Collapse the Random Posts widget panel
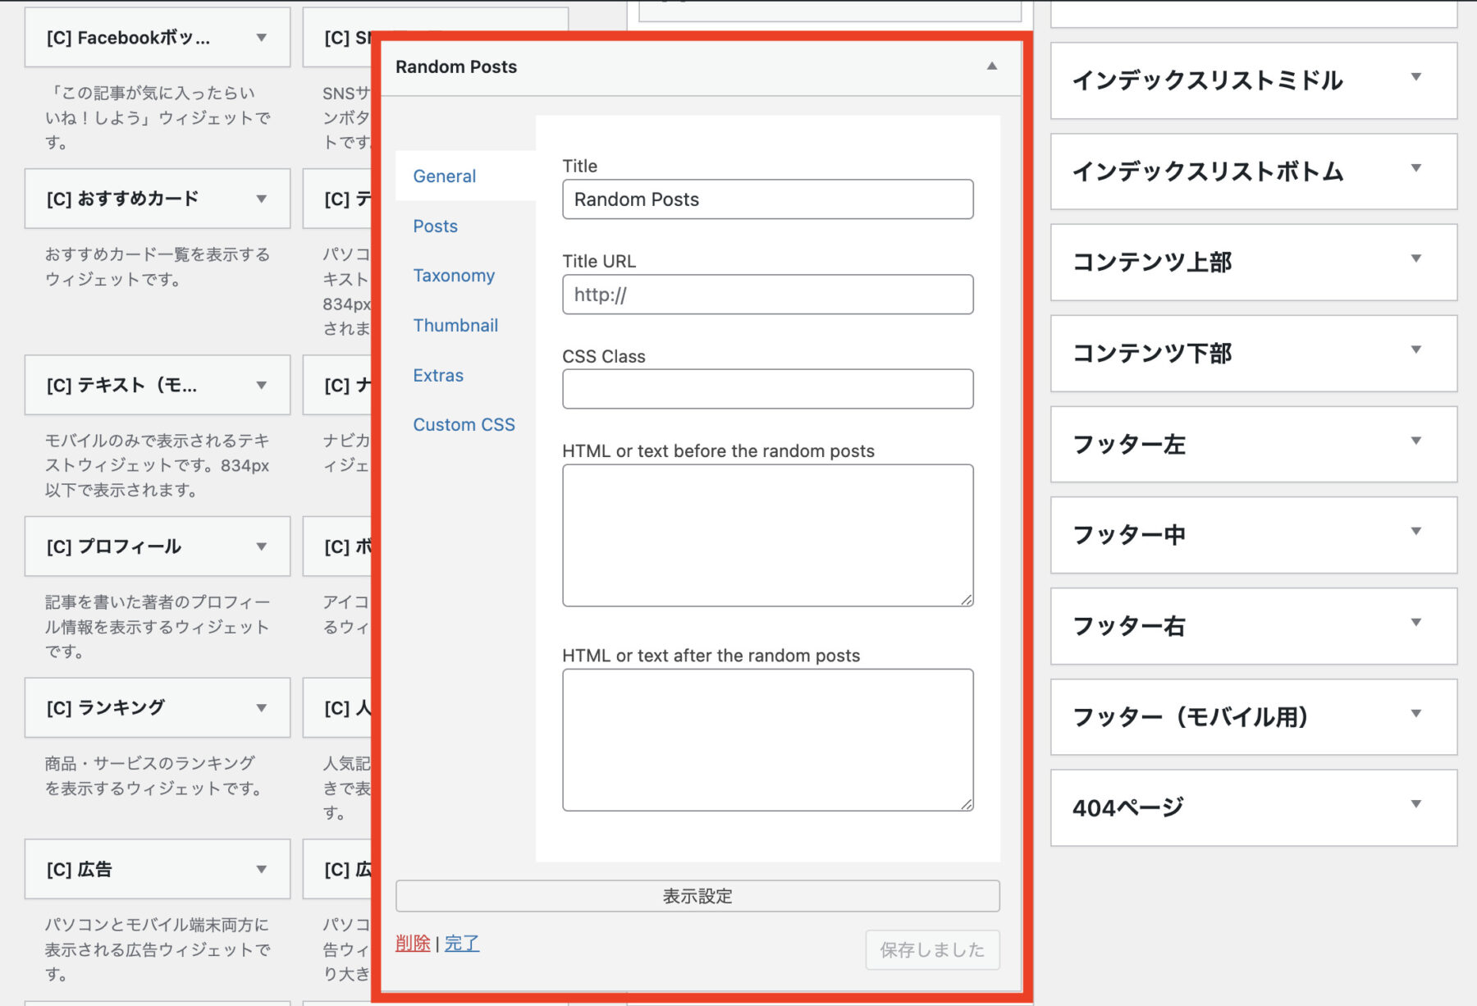Screen dimensions: 1477x1006 point(991,66)
